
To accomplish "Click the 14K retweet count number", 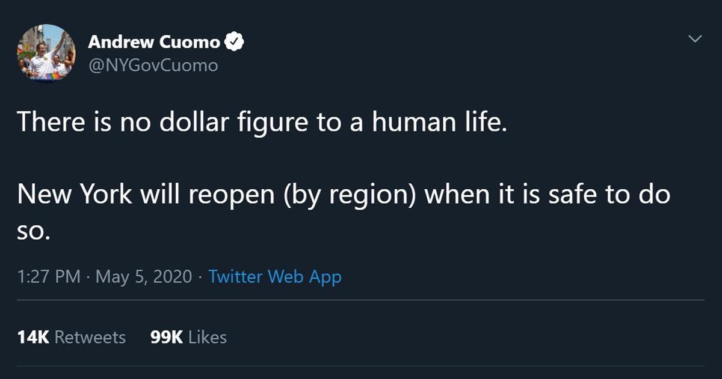I will (33, 338).
